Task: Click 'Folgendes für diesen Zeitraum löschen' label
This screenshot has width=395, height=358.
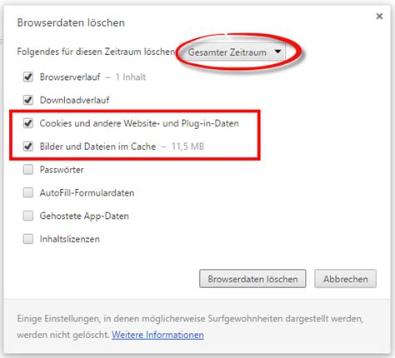Action: point(96,52)
